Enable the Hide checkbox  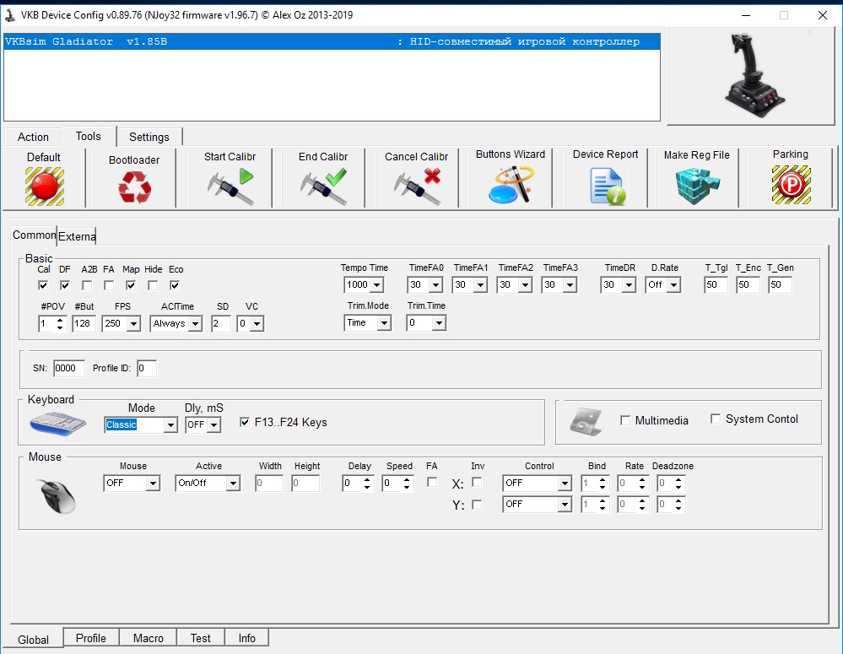pyautogui.click(x=153, y=285)
